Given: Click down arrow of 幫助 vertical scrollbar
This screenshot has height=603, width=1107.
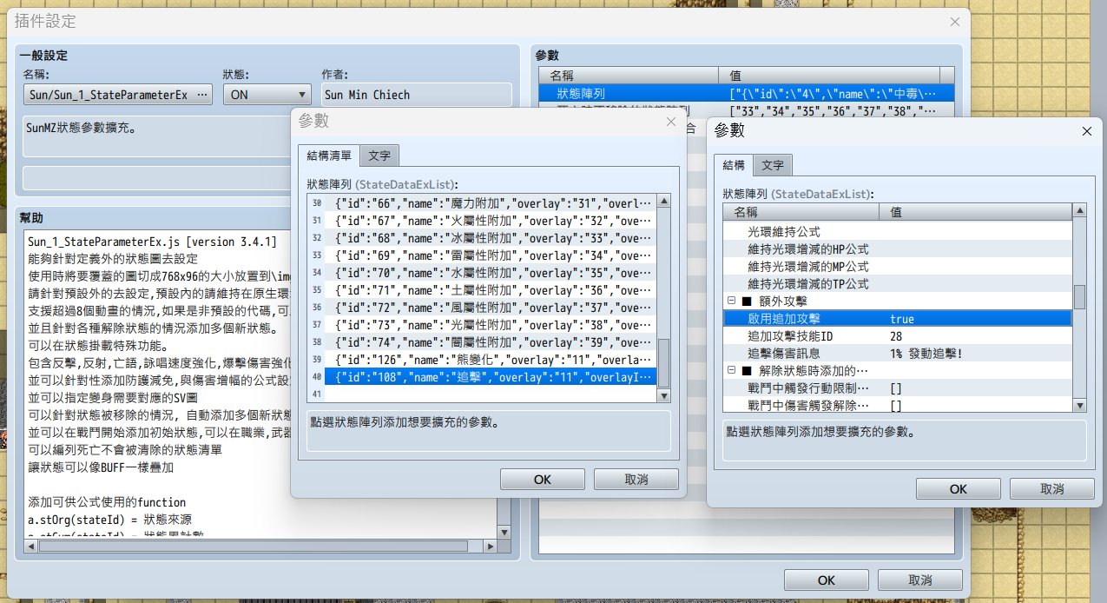Looking at the screenshot, I should coord(504,533).
